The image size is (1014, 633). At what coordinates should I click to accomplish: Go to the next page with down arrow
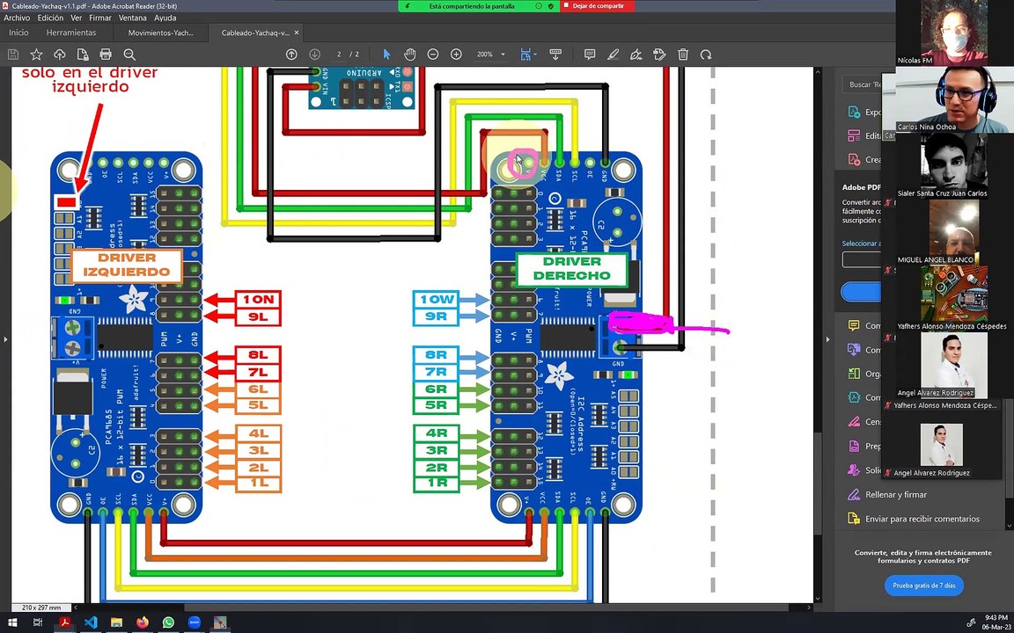[315, 55]
